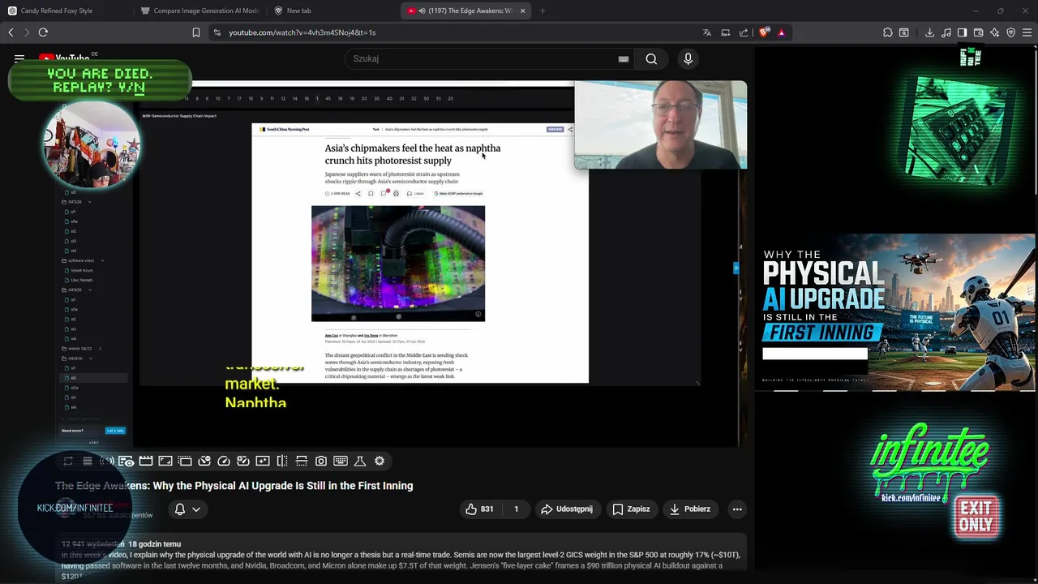Image resolution: width=1038 pixels, height=584 pixels.
Task: Open the Physical AI Upgrade video thumbnail
Action: click(x=895, y=312)
